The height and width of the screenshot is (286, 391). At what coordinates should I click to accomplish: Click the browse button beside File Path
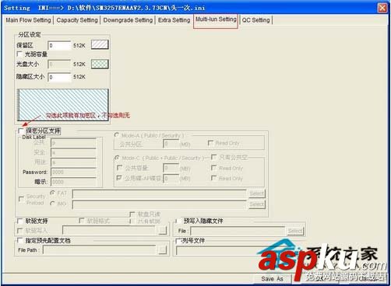pos(163,250)
